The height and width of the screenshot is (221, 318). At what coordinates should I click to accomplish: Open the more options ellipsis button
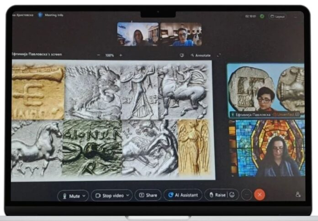(246, 195)
